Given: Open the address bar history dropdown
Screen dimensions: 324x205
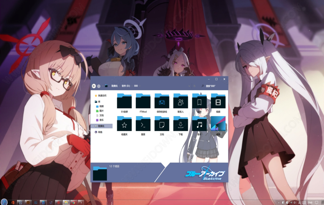Looking at the screenshot, I should pyautogui.click(x=189, y=86).
